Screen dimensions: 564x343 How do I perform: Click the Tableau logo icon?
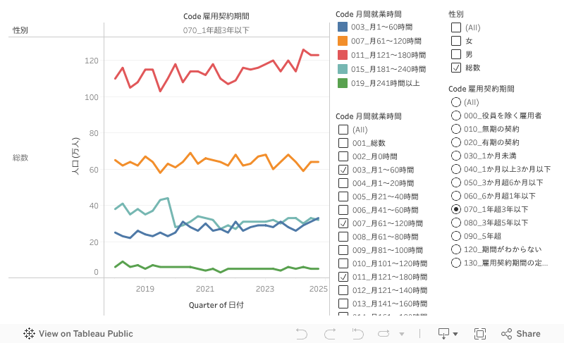[x=30, y=334]
